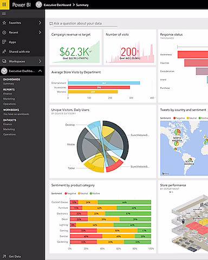208x260 pixels.
Task: Click the Recent clock icon
Action: [4, 32]
